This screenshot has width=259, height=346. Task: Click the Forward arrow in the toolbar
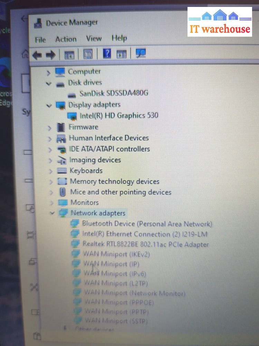click(x=51, y=55)
